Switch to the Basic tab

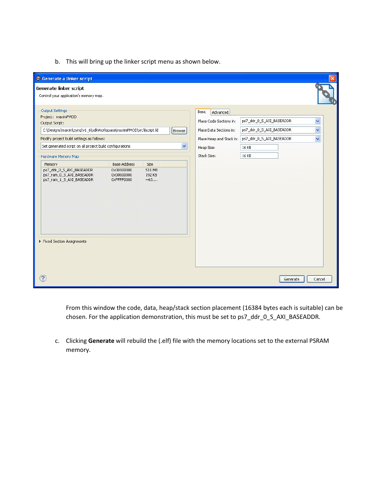[x=203, y=112]
